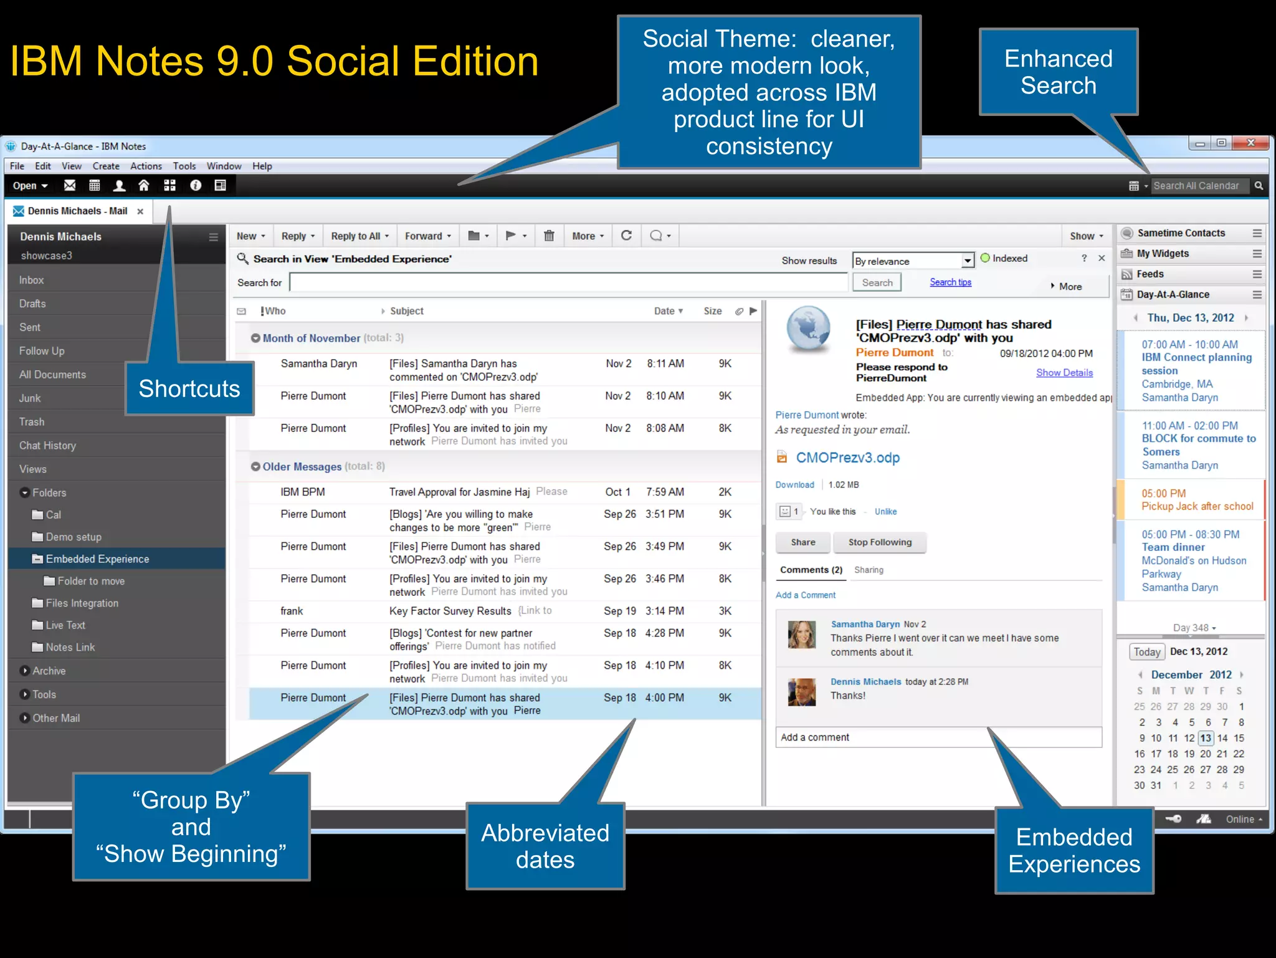The image size is (1276, 958).
Task: Switch to the Dennis Michaels - Mail tab
Action: pyautogui.click(x=79, y=211)
